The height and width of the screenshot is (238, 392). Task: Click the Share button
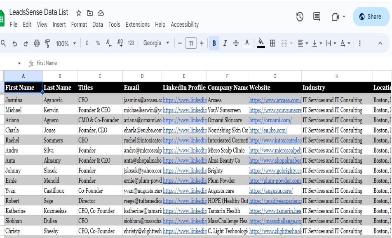tap(371, 16)
